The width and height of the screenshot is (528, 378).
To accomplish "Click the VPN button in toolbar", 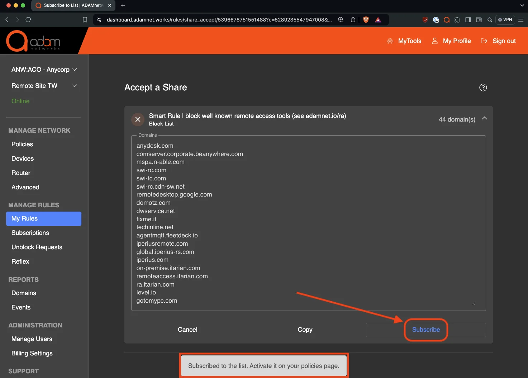I will point(505,20).
